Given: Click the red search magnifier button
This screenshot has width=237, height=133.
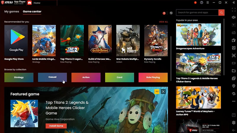Looking at the screenshot, I should pos(221,12).
